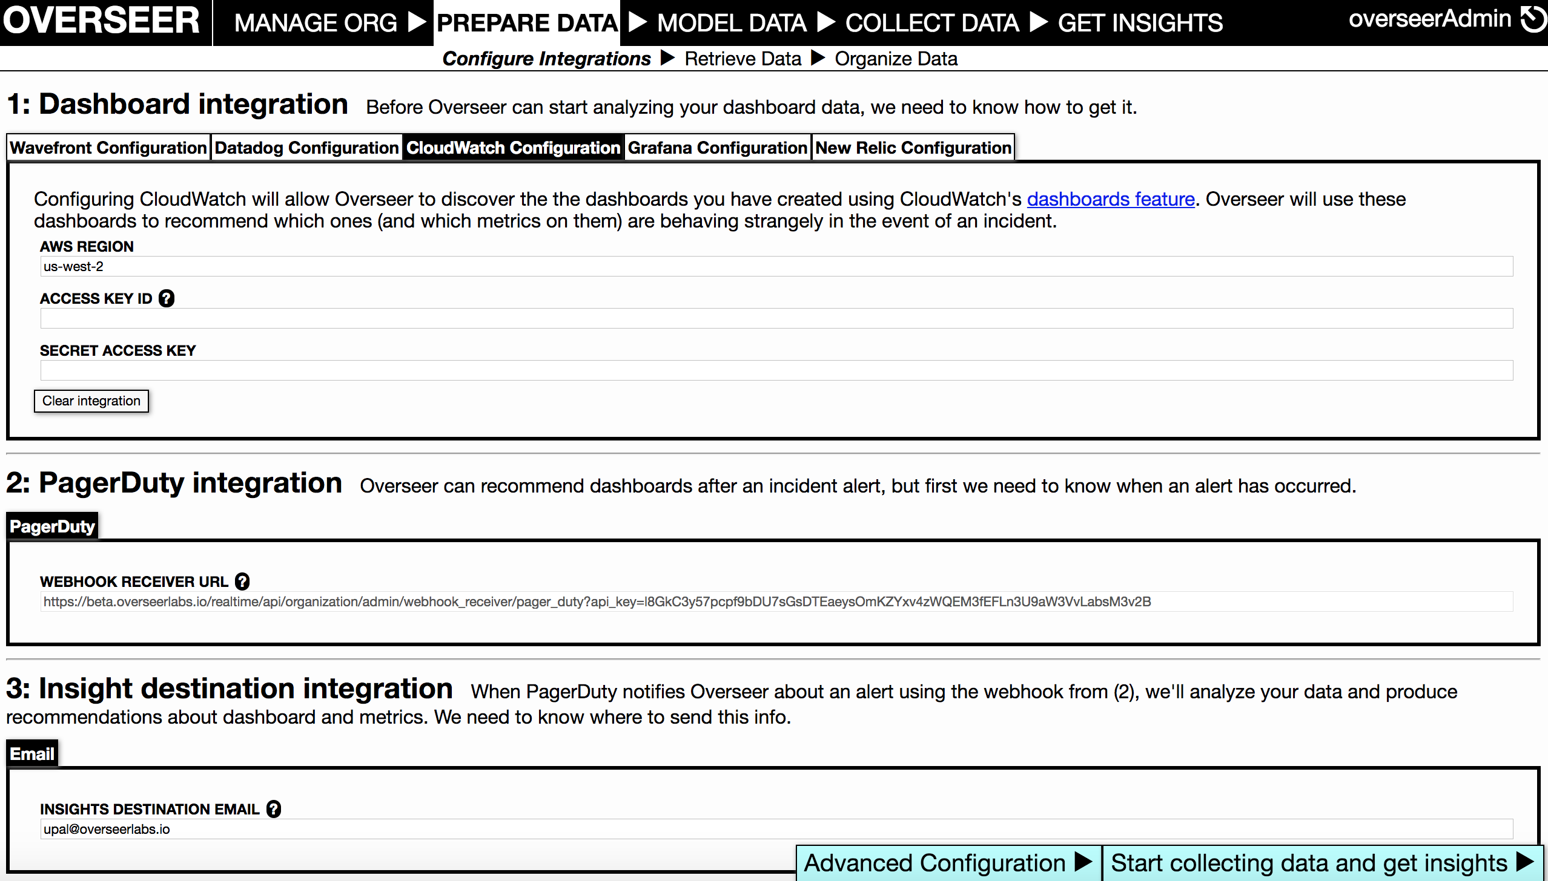Screen dimensions: 1548x881
Task: Follow the dashboards feature hyperlink
Action: (1110, 199)
